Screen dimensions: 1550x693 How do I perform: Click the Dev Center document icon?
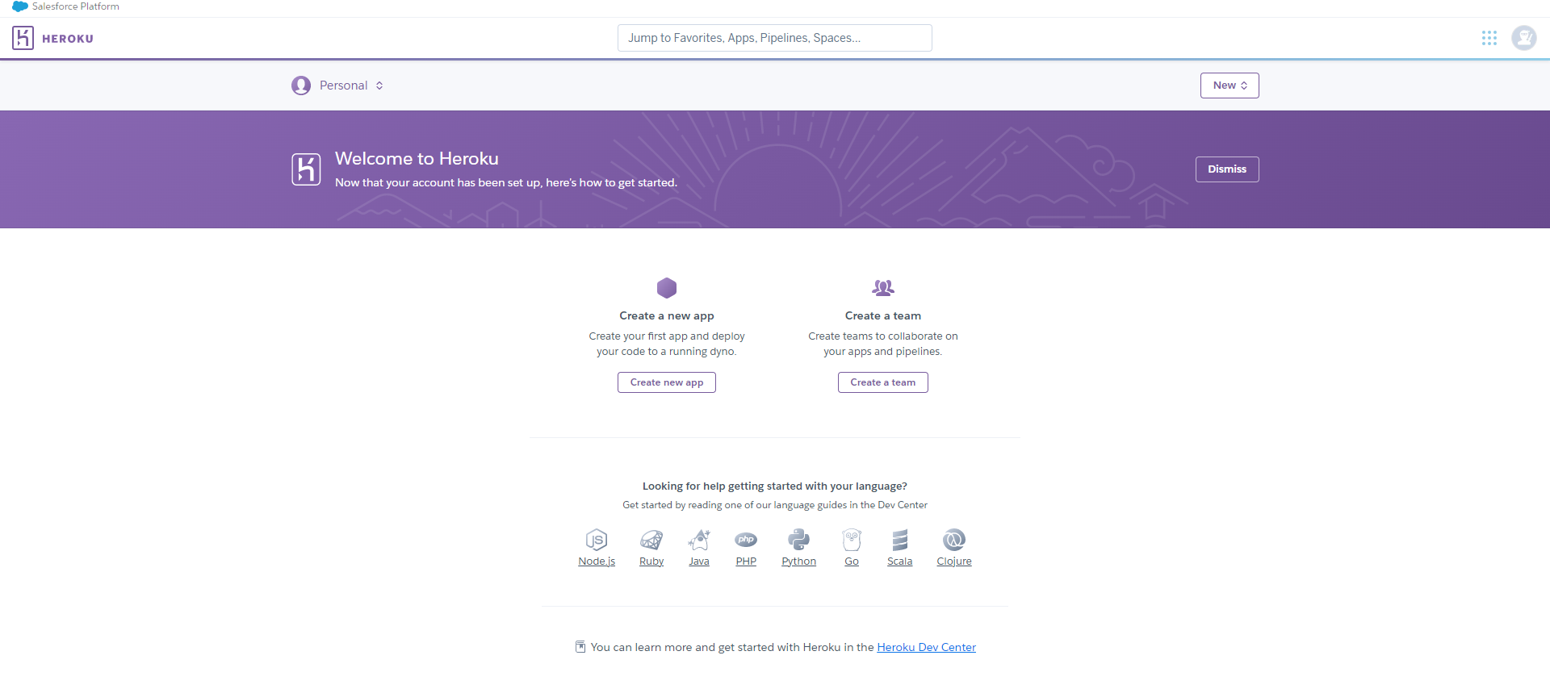click(x=580, y=647)
